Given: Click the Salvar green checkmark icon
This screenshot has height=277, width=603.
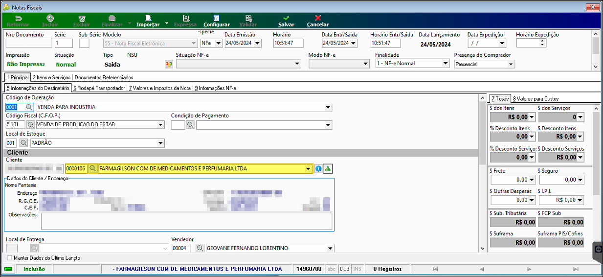Looking at the screenshot, I should pos(286,18).
